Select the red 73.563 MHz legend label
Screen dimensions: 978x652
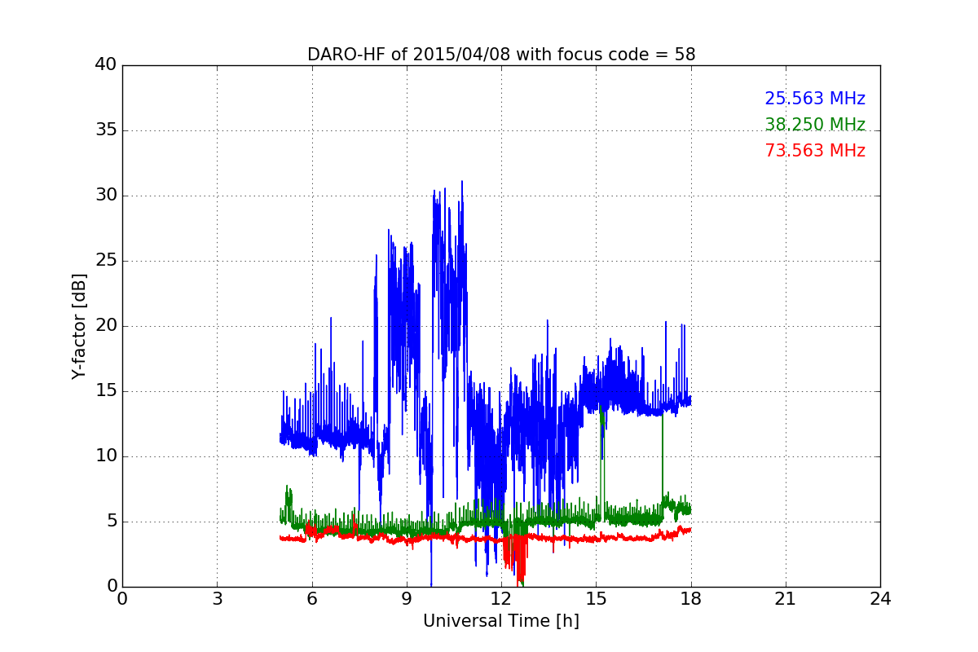815,151
